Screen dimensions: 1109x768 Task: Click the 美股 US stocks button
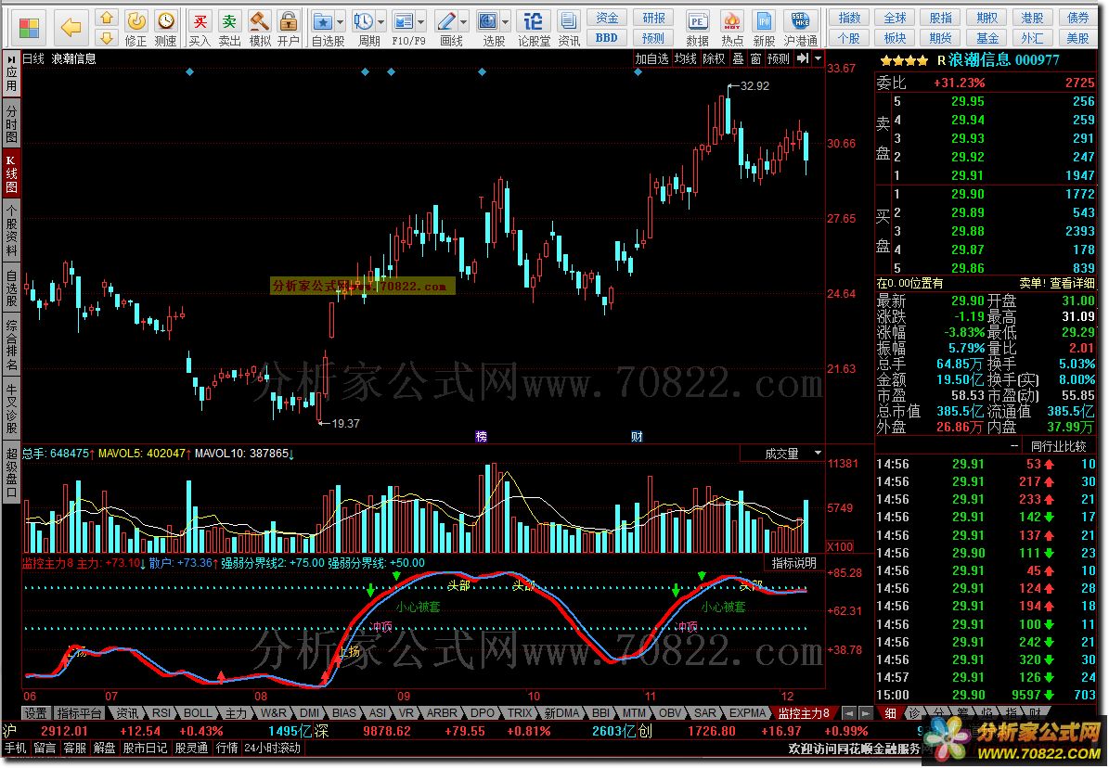1077,37
